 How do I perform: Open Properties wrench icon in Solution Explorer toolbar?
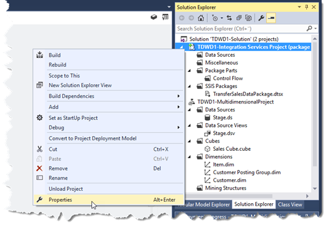click(x=261, y=18)
